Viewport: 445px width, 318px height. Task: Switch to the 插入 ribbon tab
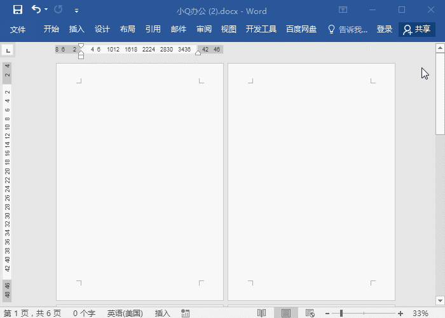[77, 29]
